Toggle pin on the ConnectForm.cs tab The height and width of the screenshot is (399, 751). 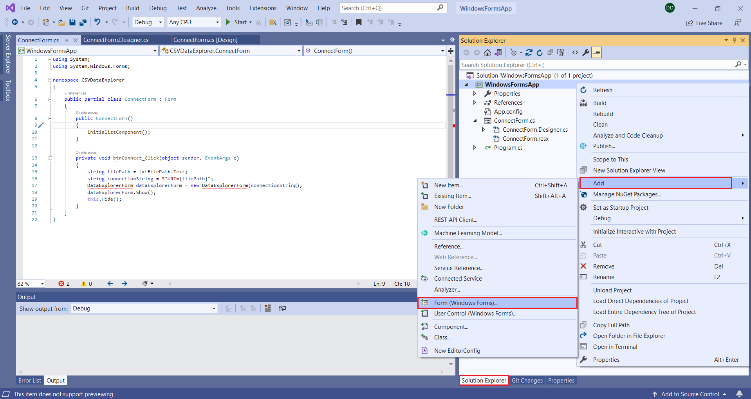click(66, 40)
